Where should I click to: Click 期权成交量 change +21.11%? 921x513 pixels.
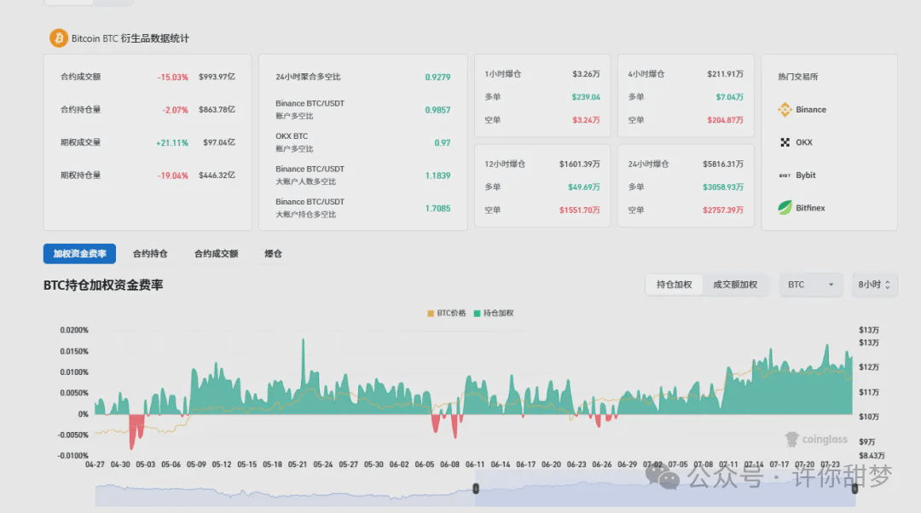tap(172, 142)
